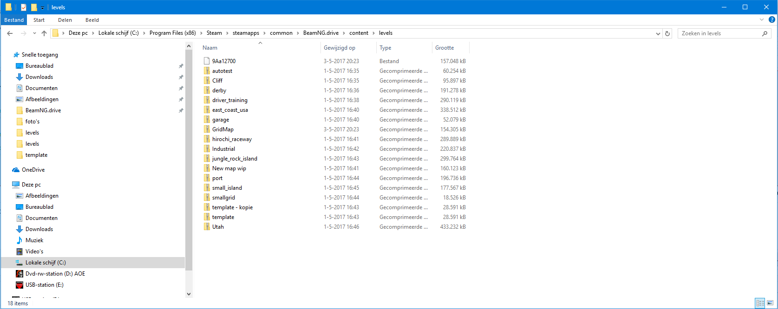Click search magnifier icon in search box
This screenshot has width=778, height=309.
coord(765,33)
